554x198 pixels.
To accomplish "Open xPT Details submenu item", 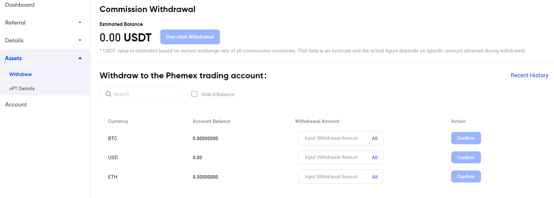I will [22, 89].
